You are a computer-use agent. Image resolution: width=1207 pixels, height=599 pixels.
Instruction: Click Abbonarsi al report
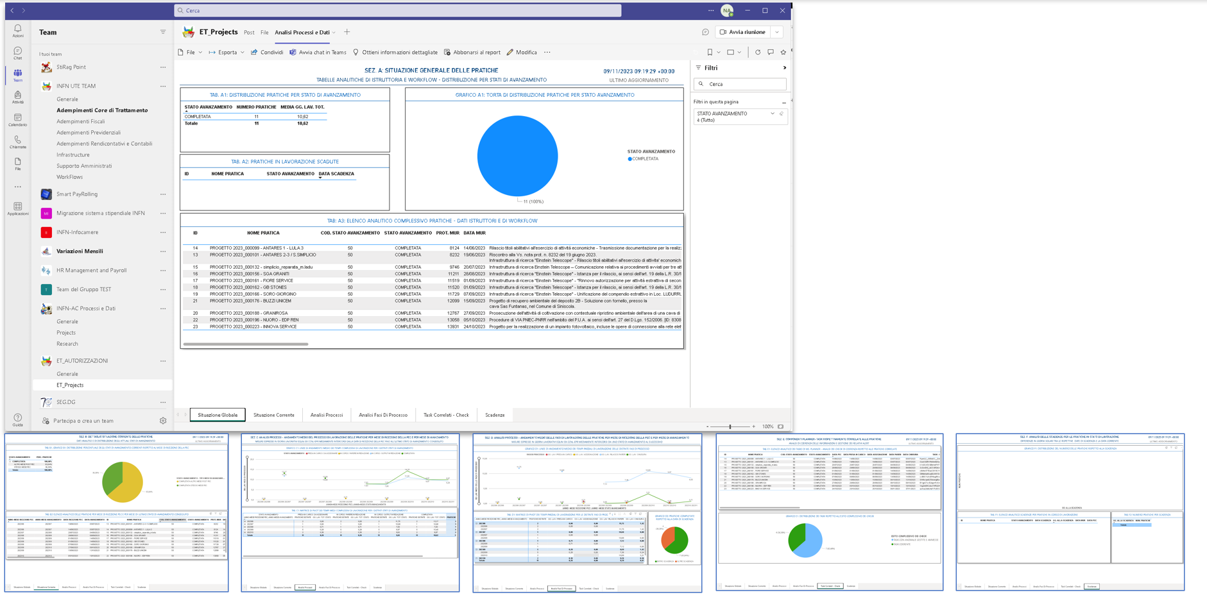(x=472, y=53)
